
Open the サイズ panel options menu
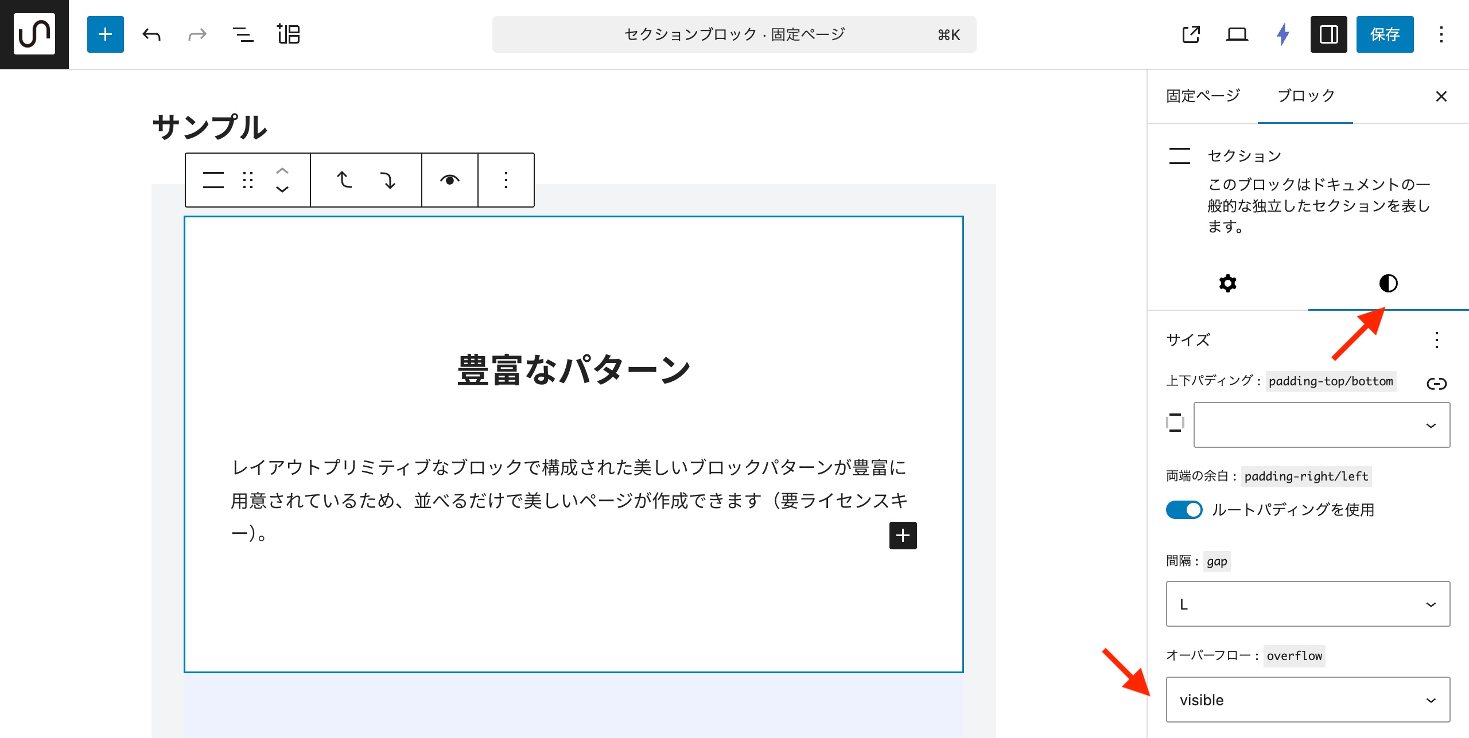(x=1436, y=340)
